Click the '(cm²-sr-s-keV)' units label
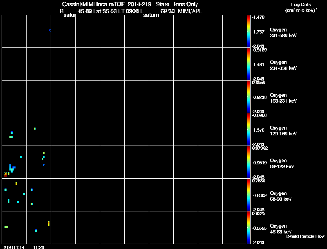This screenshot has width=327, height=249. point(300,11)
